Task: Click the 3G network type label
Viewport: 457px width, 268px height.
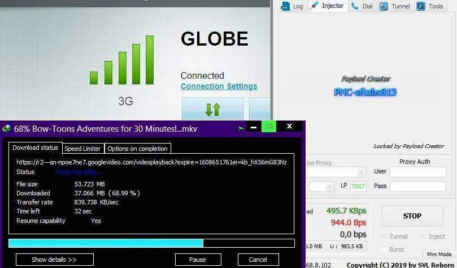Action: (x=125, y=101)
